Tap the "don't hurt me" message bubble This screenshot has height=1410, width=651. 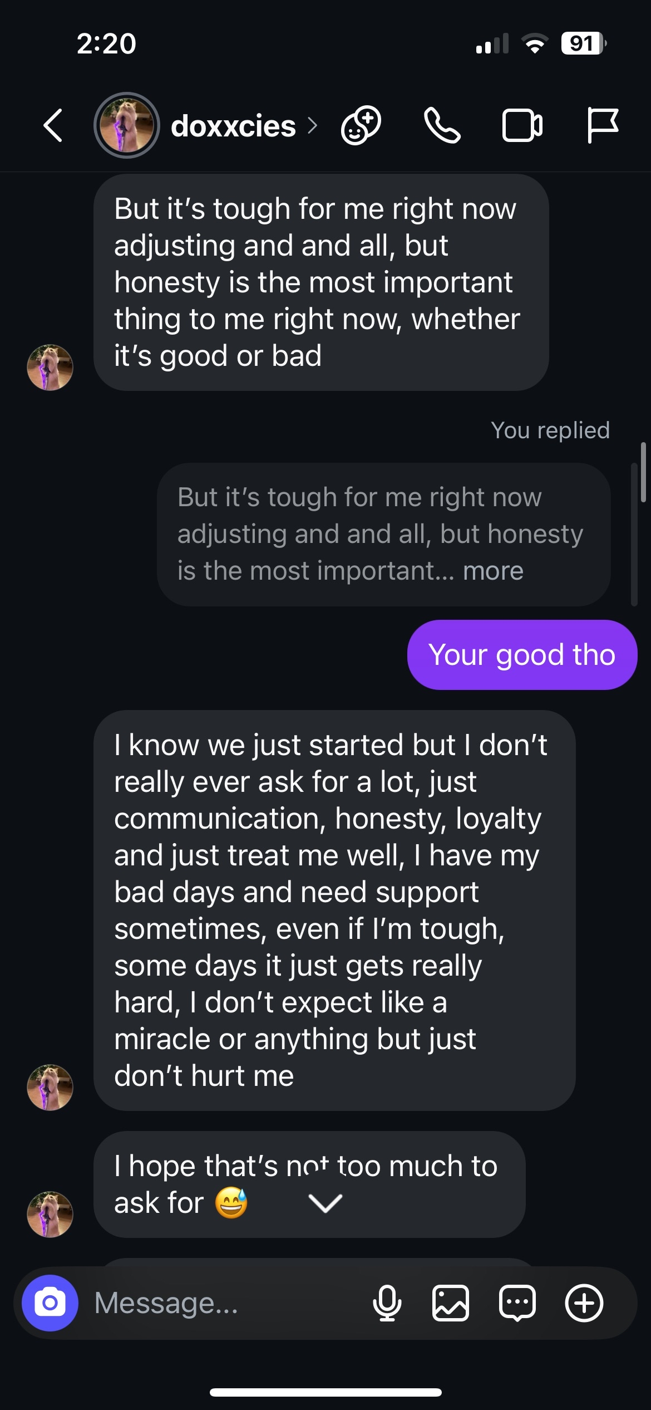[x=334, y=910]
